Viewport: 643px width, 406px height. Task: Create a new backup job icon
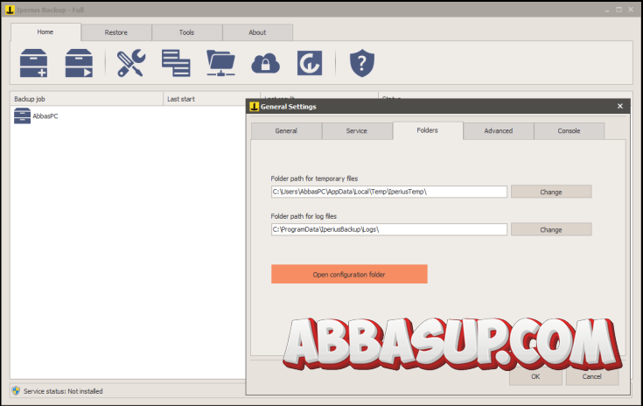(x=33, y=63)
